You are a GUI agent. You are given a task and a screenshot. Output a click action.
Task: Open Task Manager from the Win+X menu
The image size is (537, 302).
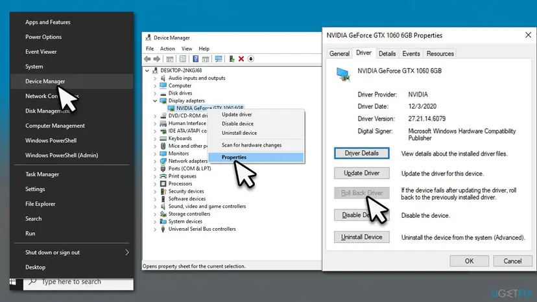[x=72, y=174]
